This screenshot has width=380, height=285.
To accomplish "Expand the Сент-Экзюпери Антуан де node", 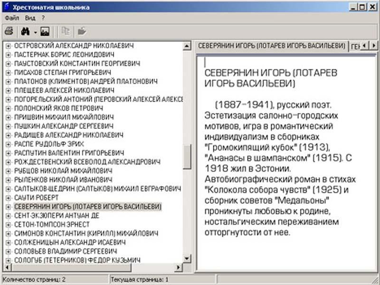I will pyautogui.click(x=8, y=216).
